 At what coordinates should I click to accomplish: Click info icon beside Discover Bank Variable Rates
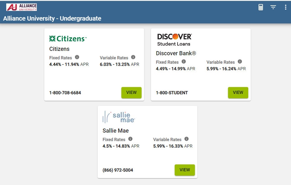240,61
